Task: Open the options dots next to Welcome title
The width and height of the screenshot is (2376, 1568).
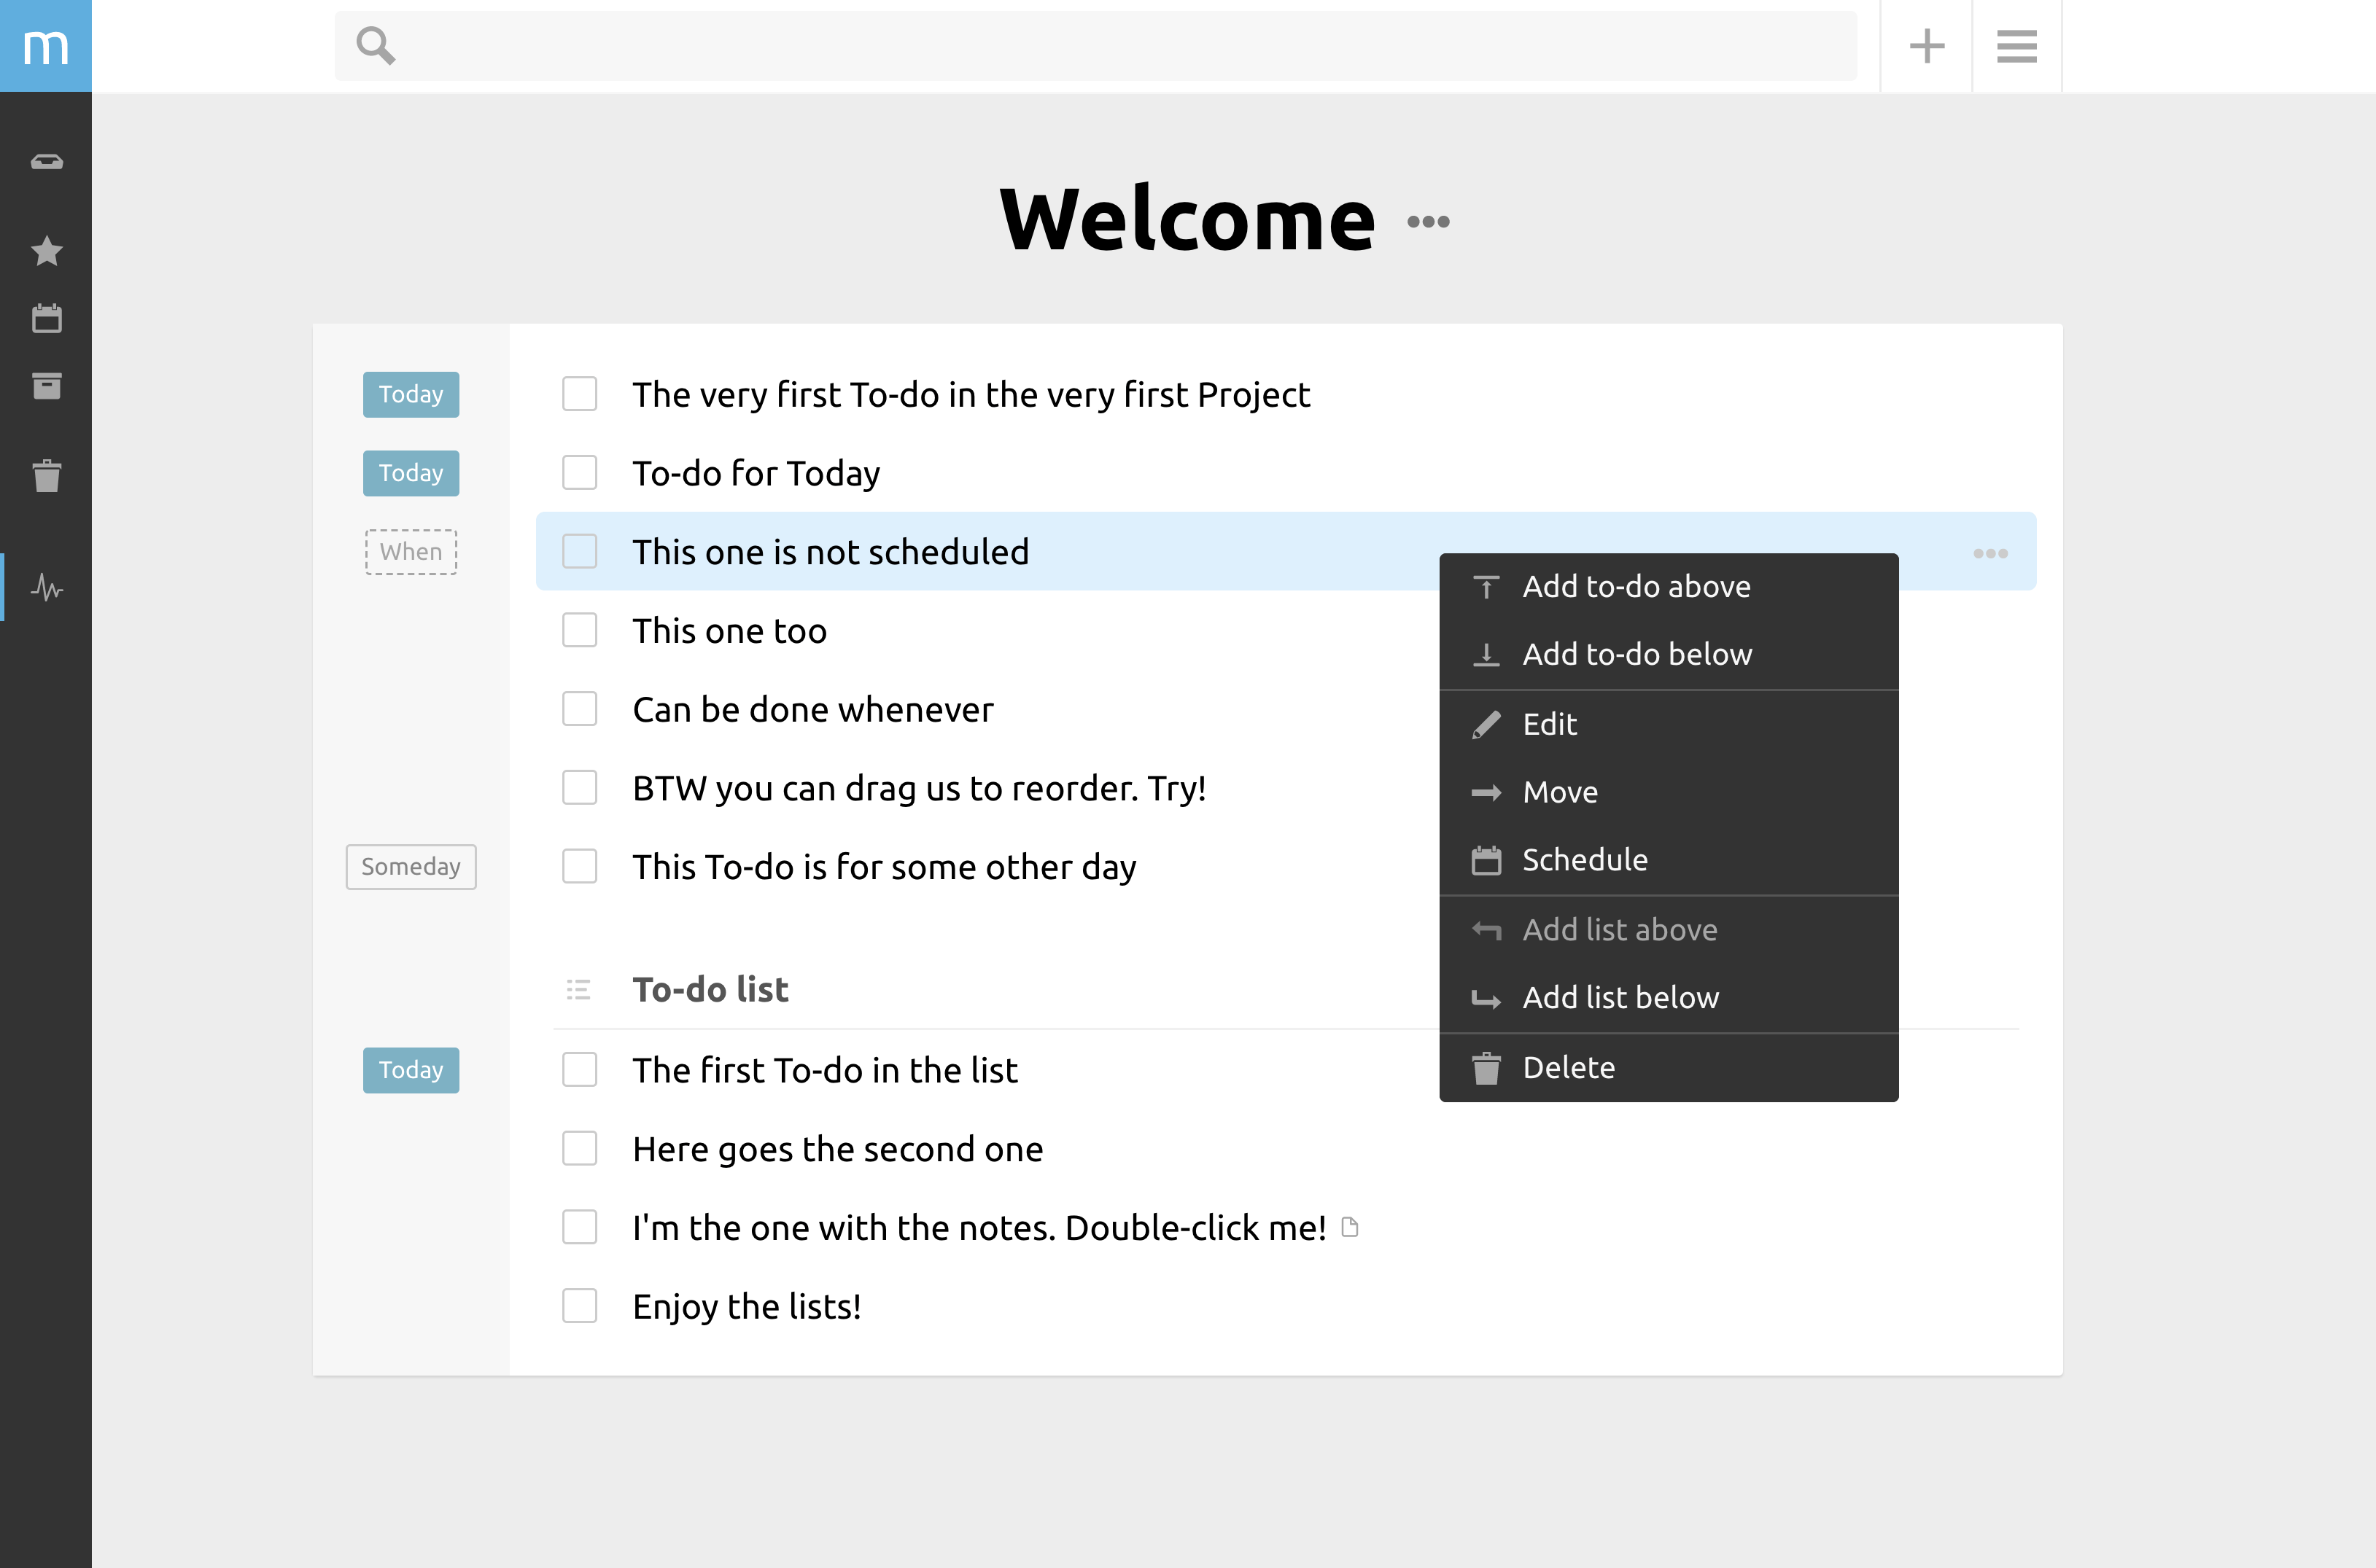Action: (x=1428, y=222)
